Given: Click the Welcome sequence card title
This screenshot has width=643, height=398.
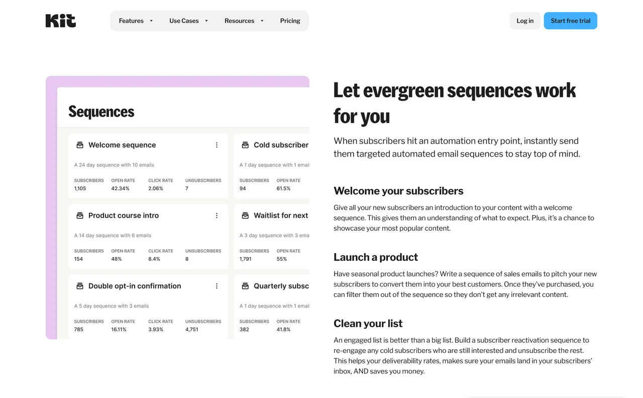Looking at the screenshot, I should click(x=122, y=145).
